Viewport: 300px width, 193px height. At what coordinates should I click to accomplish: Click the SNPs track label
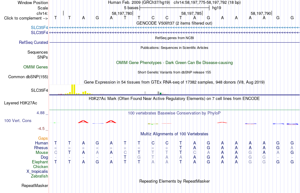point(43,57)
